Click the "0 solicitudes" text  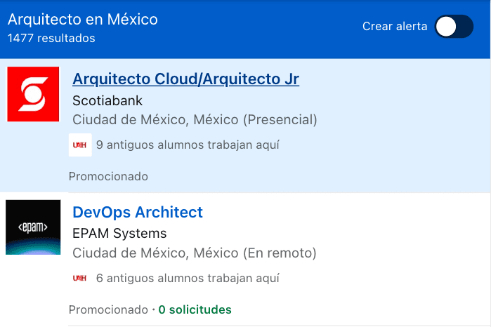195,309
